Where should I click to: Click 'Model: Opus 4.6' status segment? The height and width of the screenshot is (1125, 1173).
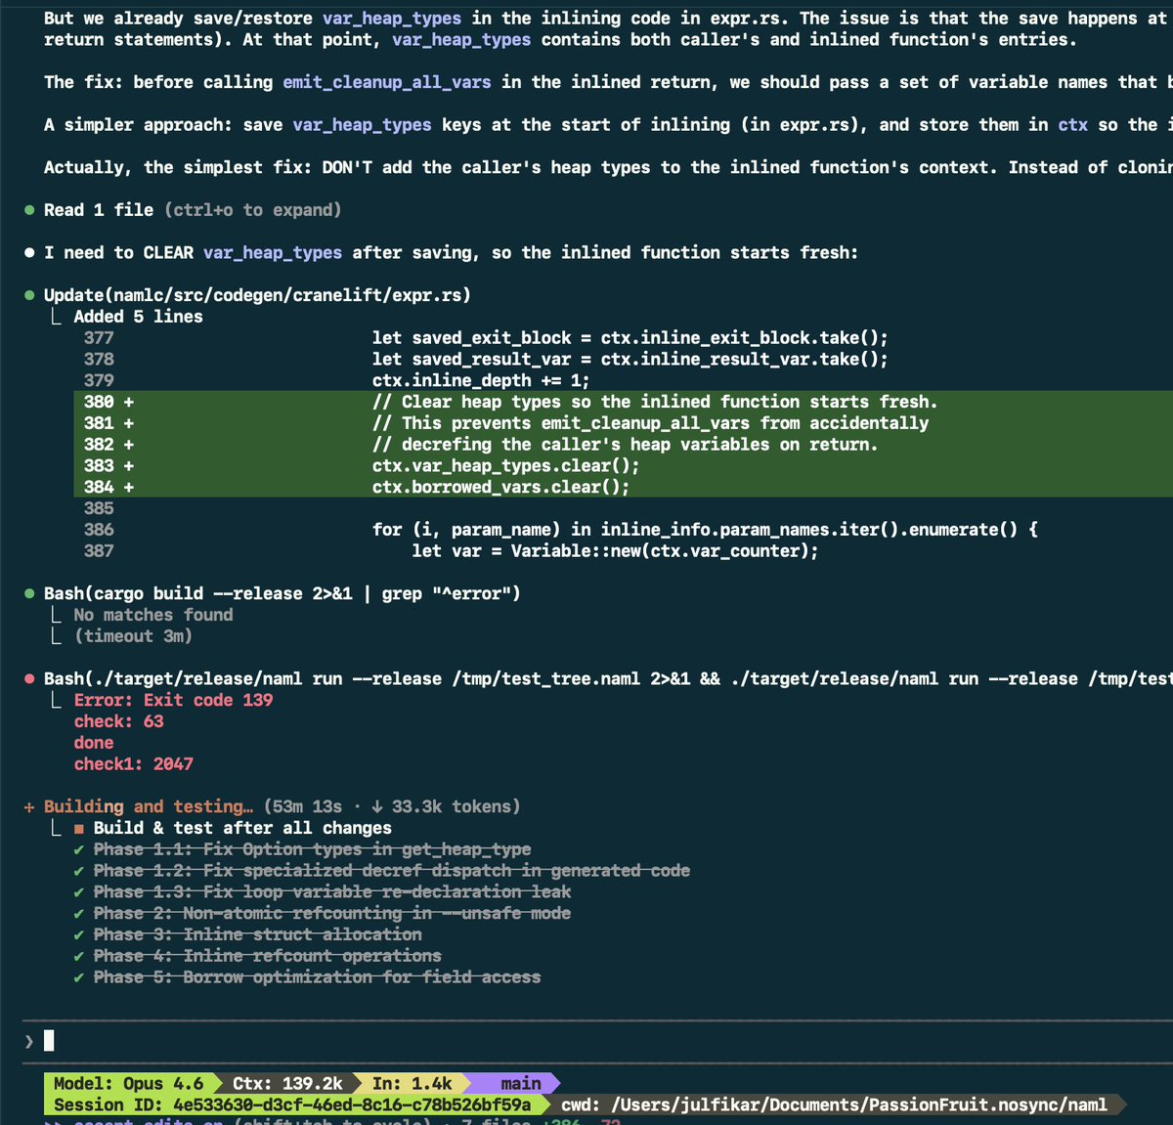click(128, 1083)
